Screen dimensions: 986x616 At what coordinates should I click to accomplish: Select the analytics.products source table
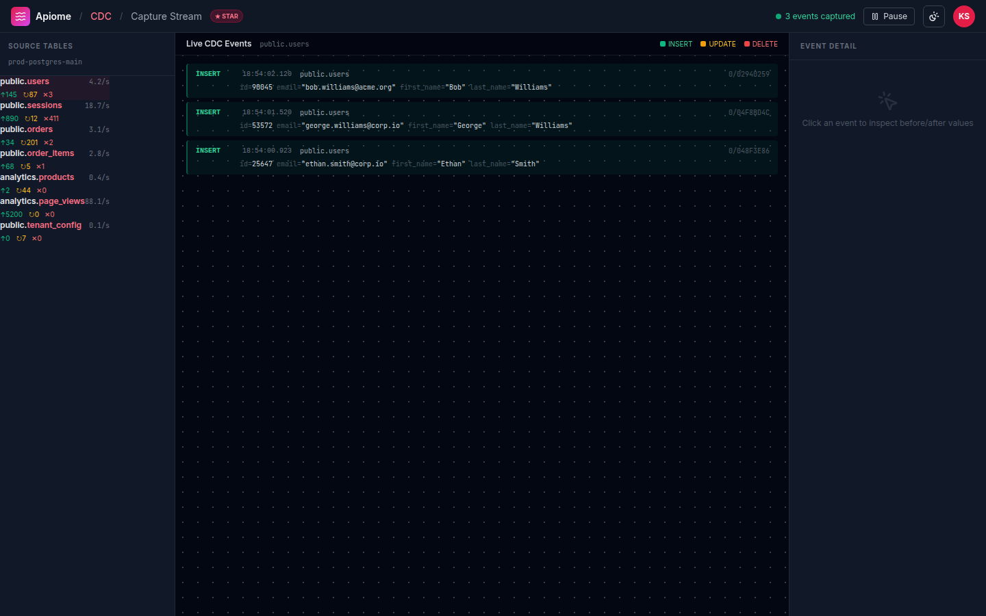(x=55, y=183)
